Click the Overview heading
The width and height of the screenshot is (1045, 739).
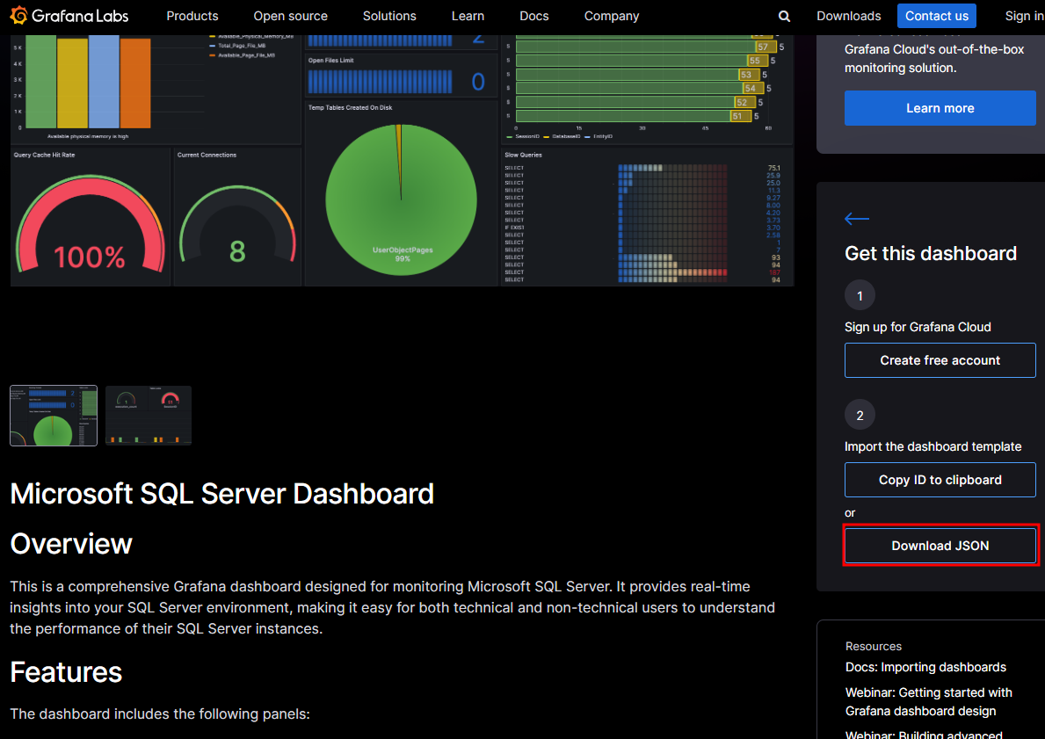coord(71,544)
